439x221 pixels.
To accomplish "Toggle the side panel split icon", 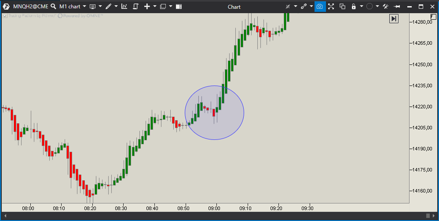I will pyautogui.click(x=179, y=7).
